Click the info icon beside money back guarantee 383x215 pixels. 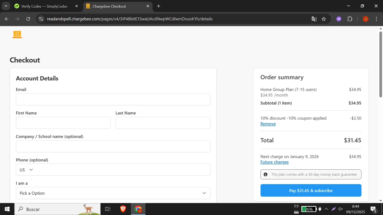(x=266, y=174)
